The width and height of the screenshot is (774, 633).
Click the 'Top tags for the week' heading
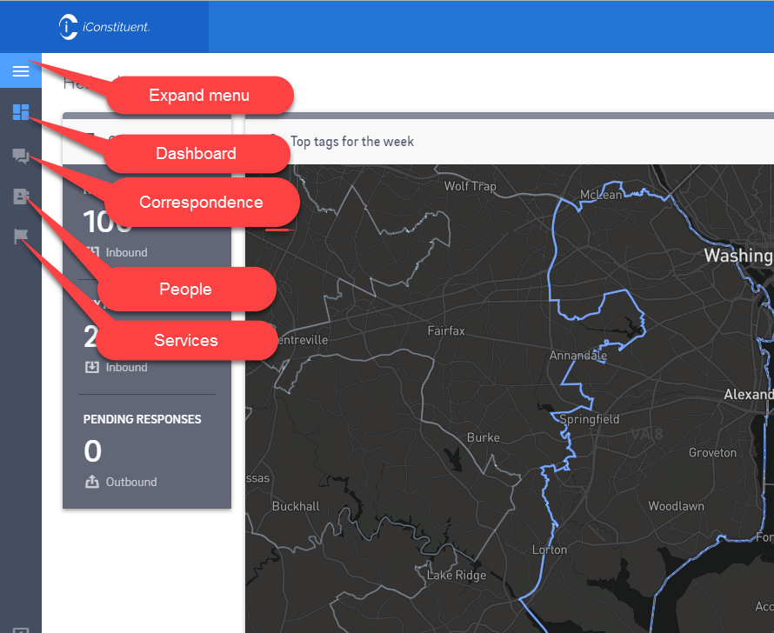(x=352, y=142)
